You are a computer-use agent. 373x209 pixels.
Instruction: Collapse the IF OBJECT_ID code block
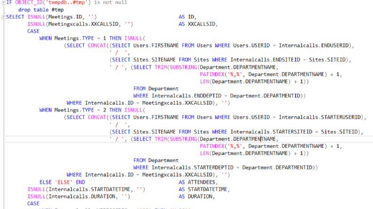tap(3, 2)
